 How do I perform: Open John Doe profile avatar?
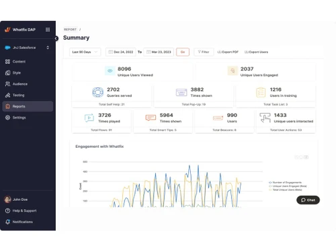(7, 199)
